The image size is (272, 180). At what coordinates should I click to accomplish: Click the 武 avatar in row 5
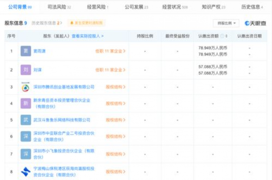click(25, 120)
